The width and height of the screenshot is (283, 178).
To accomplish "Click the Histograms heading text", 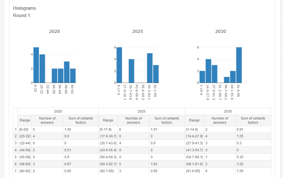I will tap(24, 8).
